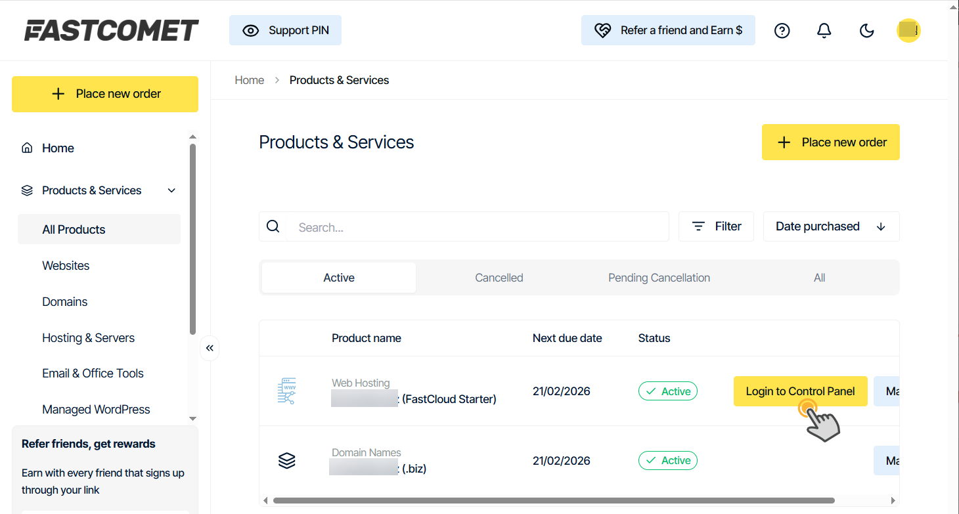Click sidebar scroll down arrow
This screenshot has width=959, height=514.
(192, 418)
